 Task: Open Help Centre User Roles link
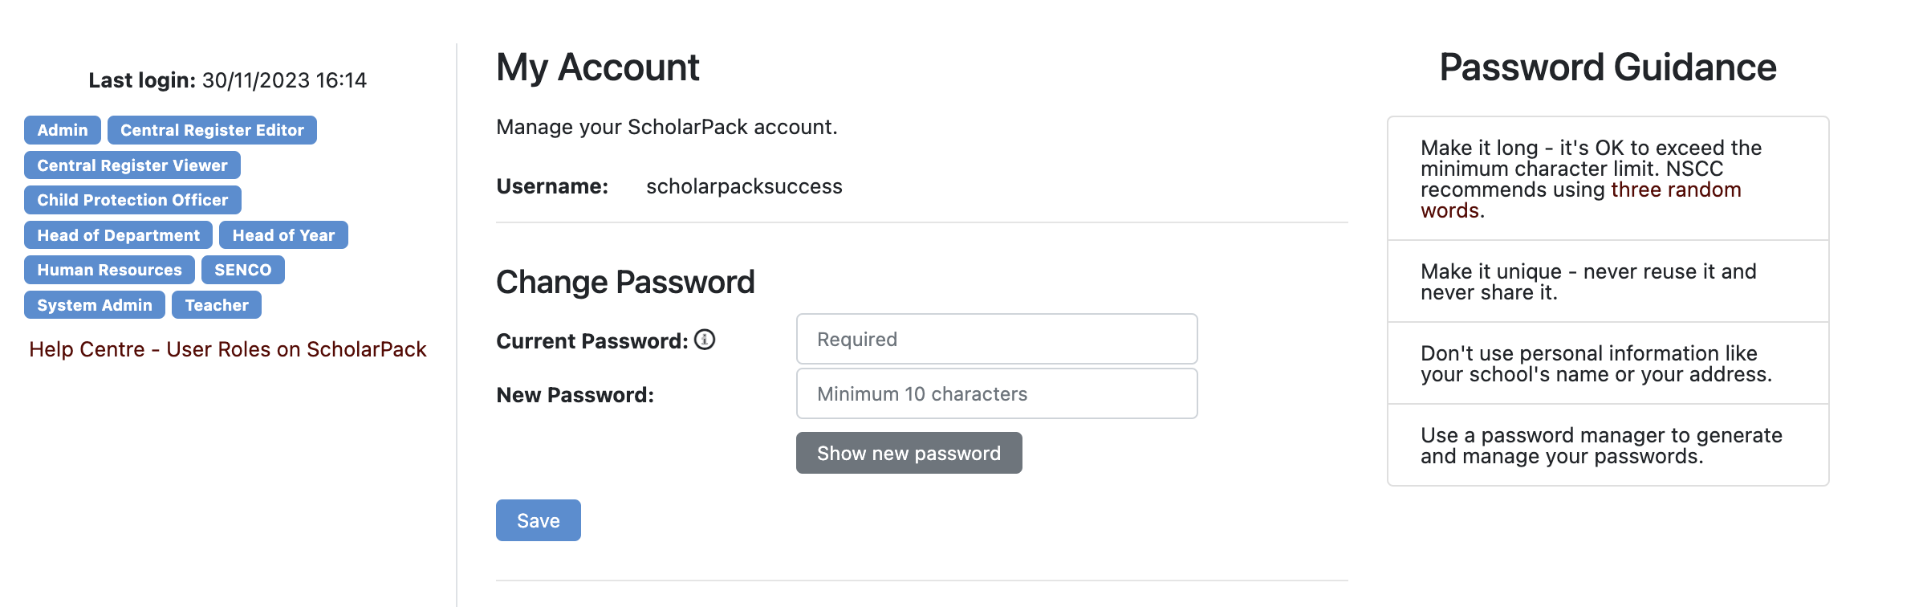228,349
